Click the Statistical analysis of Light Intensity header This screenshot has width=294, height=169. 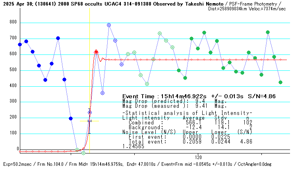187,114
